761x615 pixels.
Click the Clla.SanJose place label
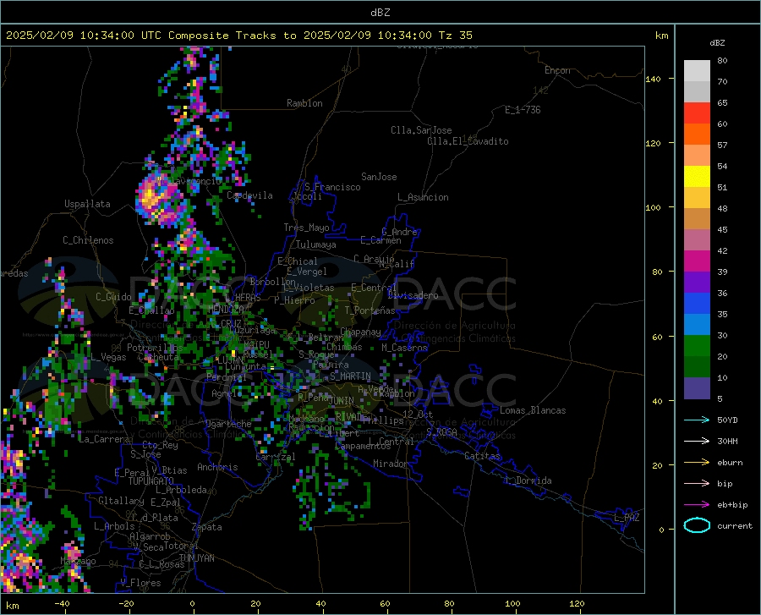pyautogui.click(x=421, y=130)
